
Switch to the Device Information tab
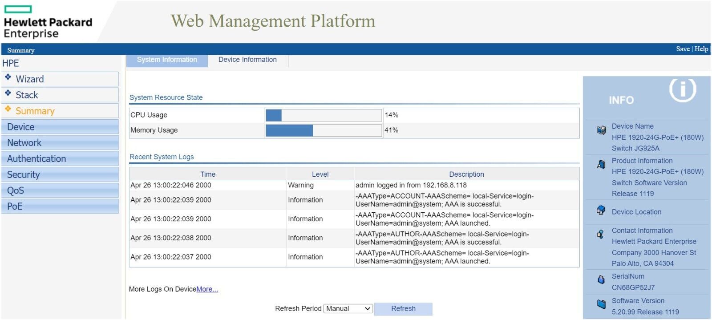pyautogui.click(x=247, y=60)
